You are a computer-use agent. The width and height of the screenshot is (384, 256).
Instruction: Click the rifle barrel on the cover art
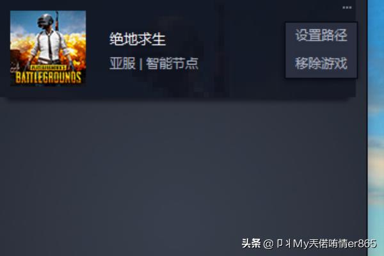point(57,20)
